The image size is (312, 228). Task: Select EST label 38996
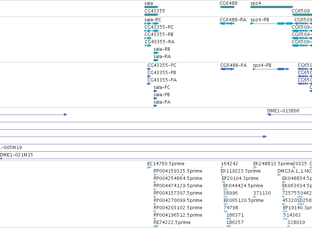(230, 193)
